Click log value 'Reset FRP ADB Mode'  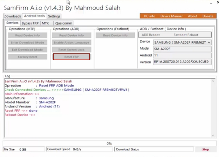click(56, 85)
